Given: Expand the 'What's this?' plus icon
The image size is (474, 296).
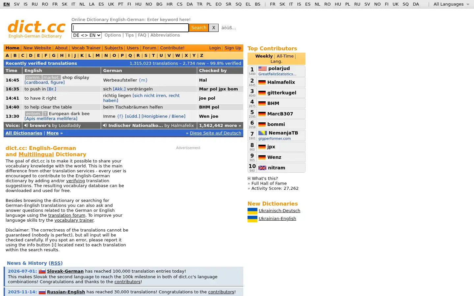Looking at the screenshot, I should pos(249,179).
